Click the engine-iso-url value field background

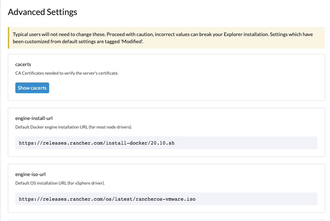(x=249, y=199)
